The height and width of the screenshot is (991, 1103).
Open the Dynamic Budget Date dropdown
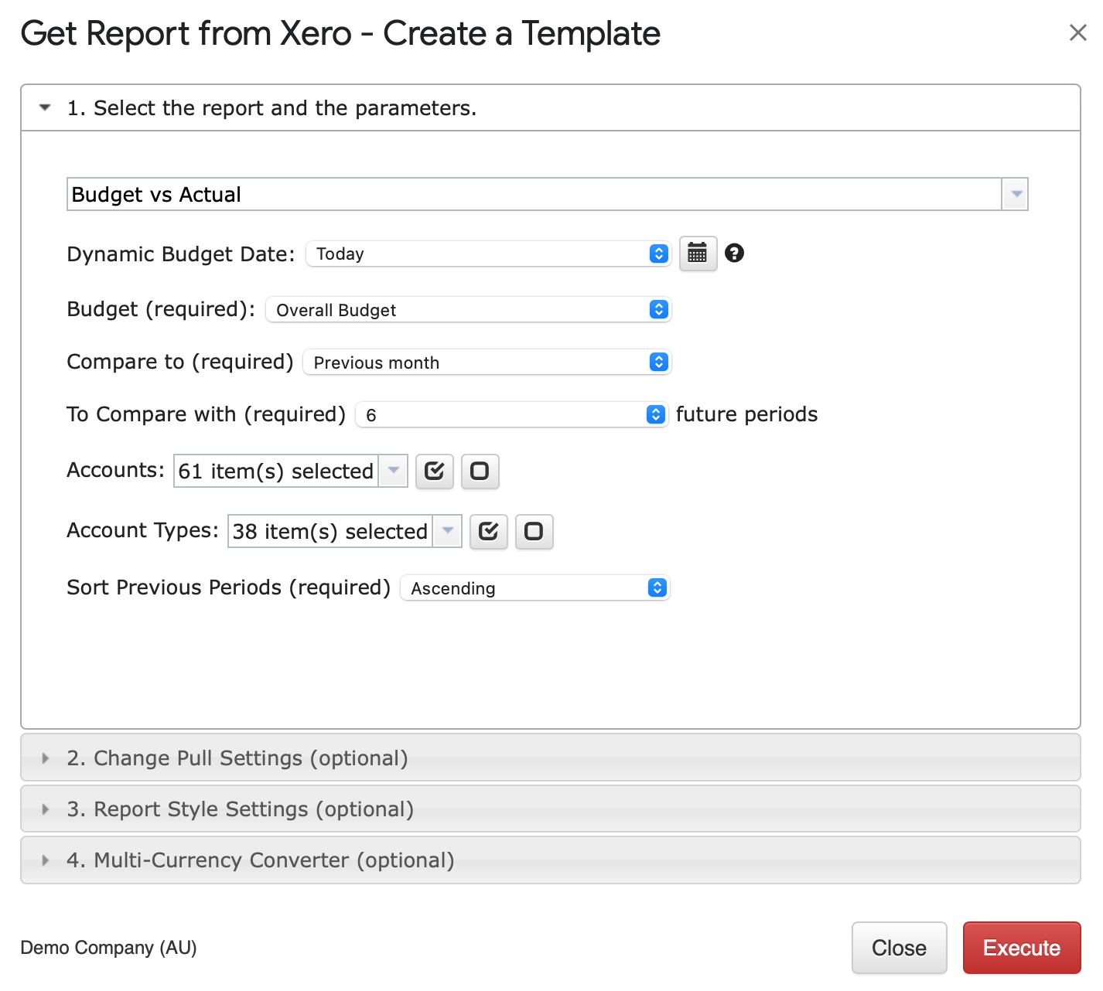click(x=488, y=254)
